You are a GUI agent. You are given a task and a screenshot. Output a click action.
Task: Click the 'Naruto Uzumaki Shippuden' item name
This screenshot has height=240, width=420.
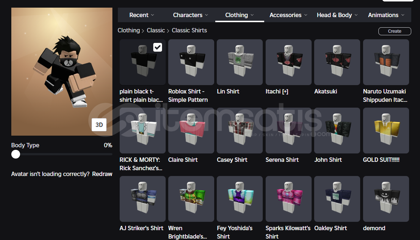click(x=385, y=96)
